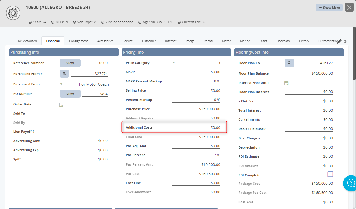Click View beside PO Number
Viewport: 356px width, 209px height.
(x=70, y=93)
